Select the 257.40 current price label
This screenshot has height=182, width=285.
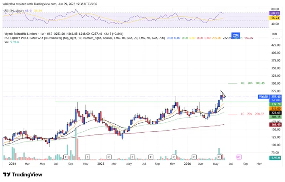[x=276, y=97]
